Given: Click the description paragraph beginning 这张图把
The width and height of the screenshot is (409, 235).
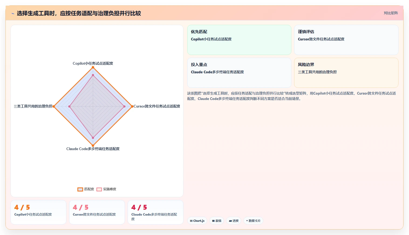Looking at the screenshot, I should (292, 96).
